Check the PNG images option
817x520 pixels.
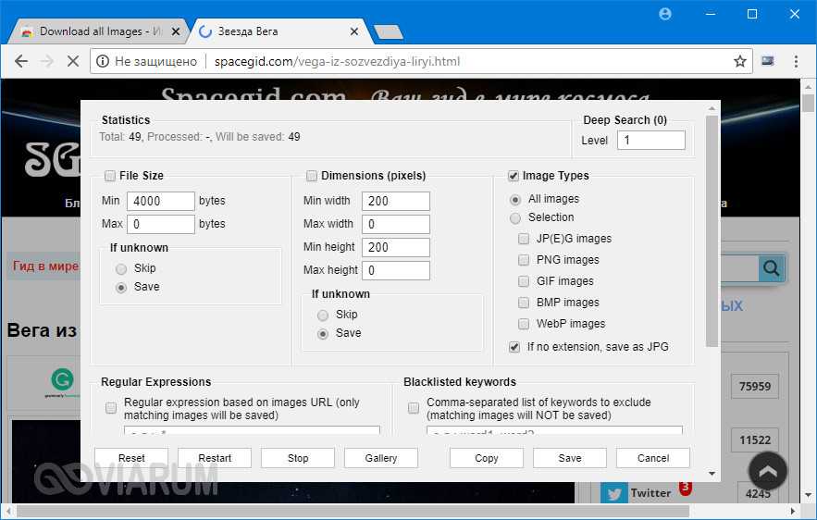[525, 260]
